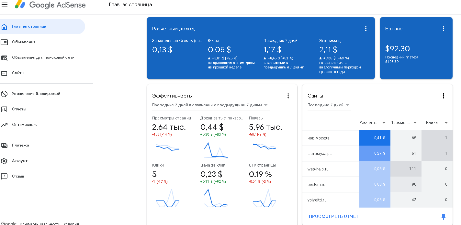Click the CTR страницы sparkline chart

(x=264, y=198)
